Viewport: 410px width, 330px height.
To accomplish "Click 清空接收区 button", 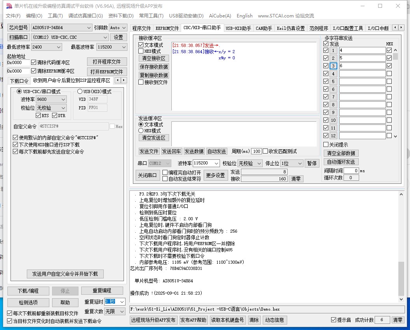I will pyautogui.click(x=154, y=58).
